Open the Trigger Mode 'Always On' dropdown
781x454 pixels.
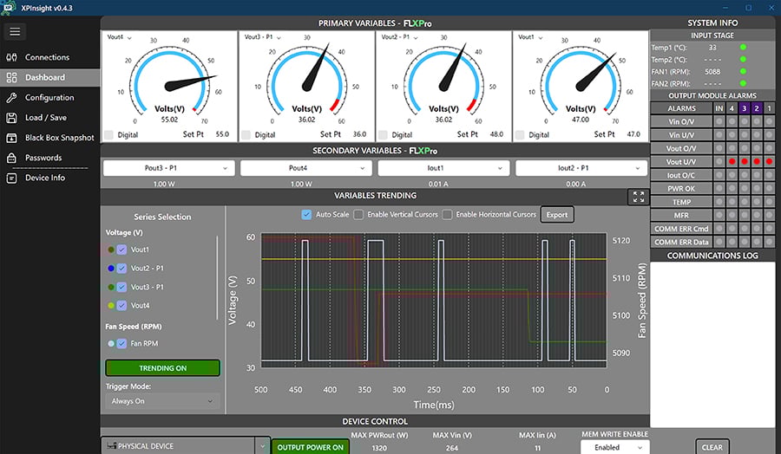coord(161,401)
